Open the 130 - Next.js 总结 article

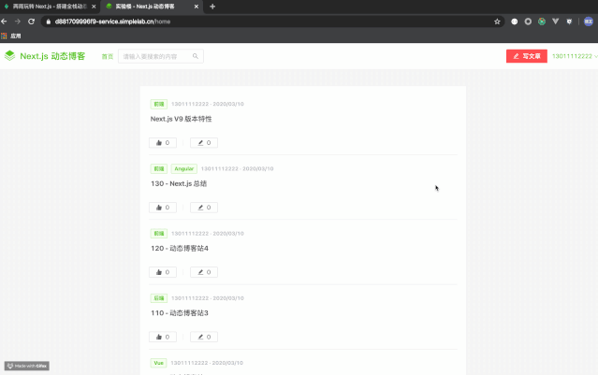[179, 183]
